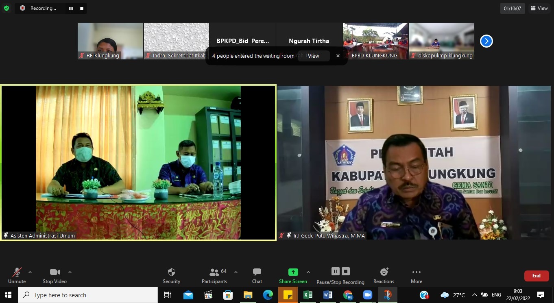554x303 pixels.
Task: Show next page of participant thumbnails
Action: pyautogui.click(x=486, y=41)
